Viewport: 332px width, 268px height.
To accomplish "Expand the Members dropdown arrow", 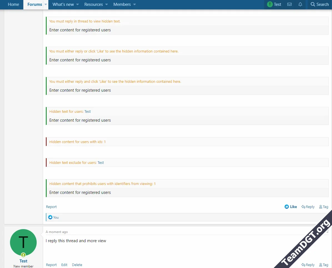I will 134,4.
